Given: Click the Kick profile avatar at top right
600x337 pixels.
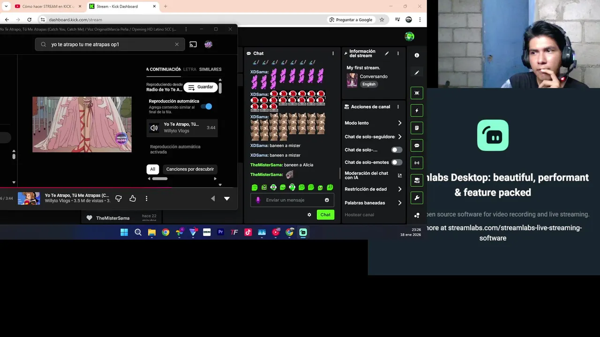Looking at the screenshot, I should pyautogui.click(x=410, y=37).
